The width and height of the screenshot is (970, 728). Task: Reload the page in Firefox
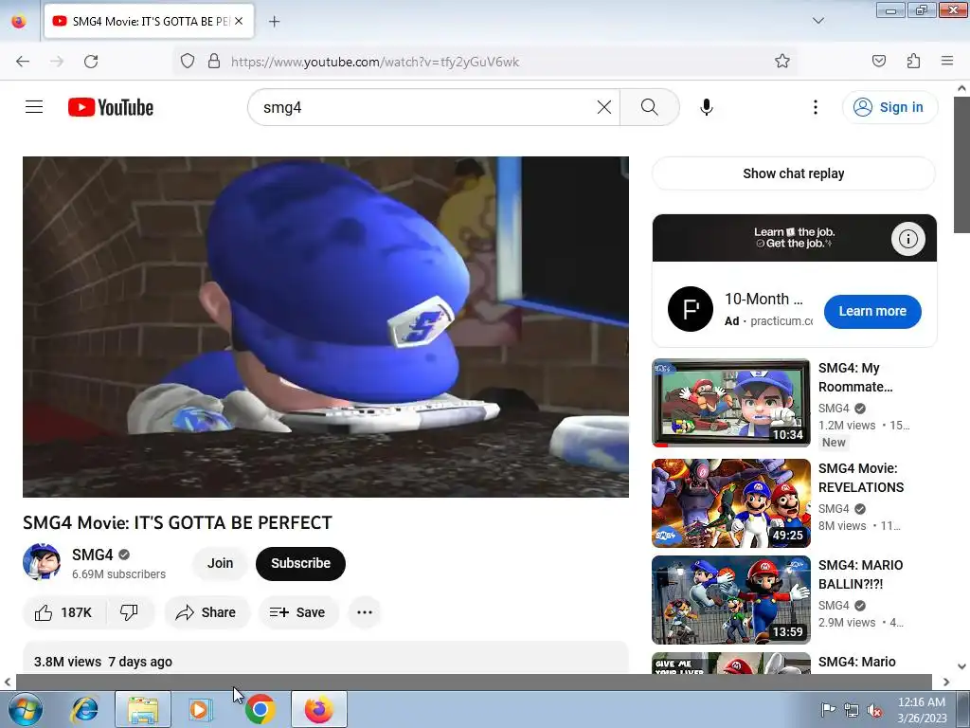pyautogui.click(x=91, y=62)
